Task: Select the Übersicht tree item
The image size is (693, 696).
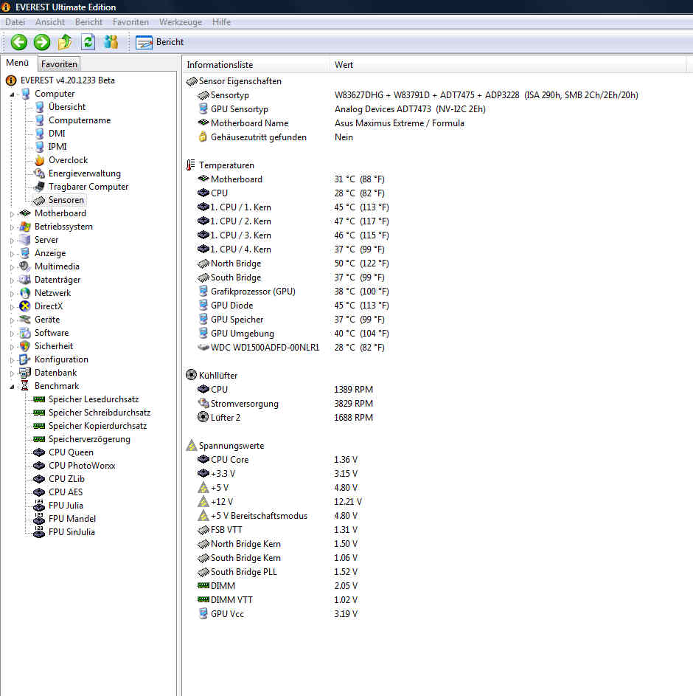Action: click(67, 107)
